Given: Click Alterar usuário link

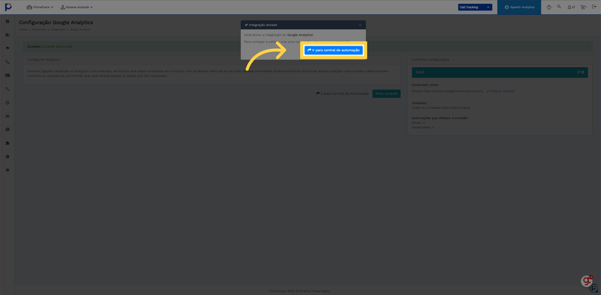Looking at the screenshot, I should tap(501, 91).
